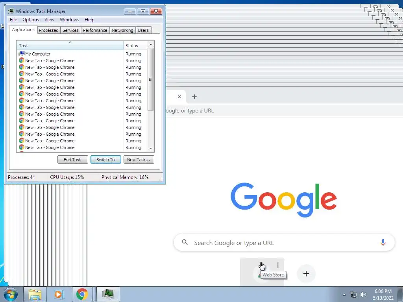Viewport: 403px width, 302px height.
Task: Switch to the Services tab
Action: pyautogui.click(x=70, y=30)
